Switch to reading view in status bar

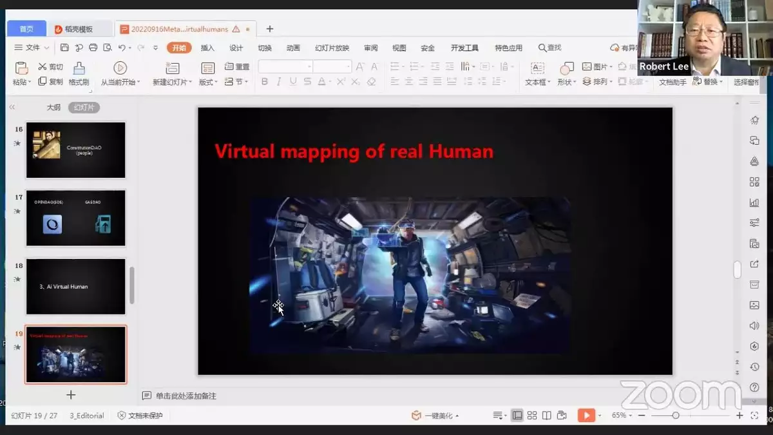coord(547,416)
